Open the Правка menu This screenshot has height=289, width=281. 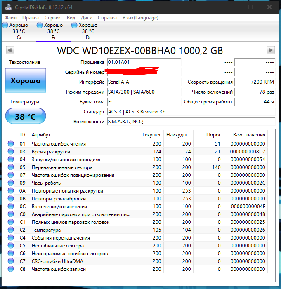click(31, 18)
